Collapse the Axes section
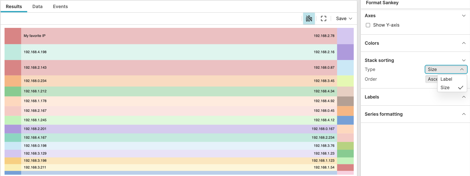470x176 pixels. (x=464, y=16)
